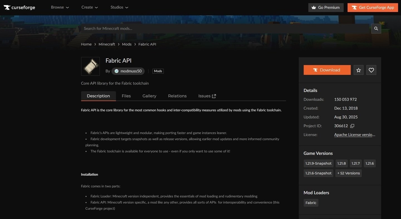The width and height of the screenshot is (401, 219).
Task: Click the updated date Aug 30, 2025
Action: (x=346, y=117)
